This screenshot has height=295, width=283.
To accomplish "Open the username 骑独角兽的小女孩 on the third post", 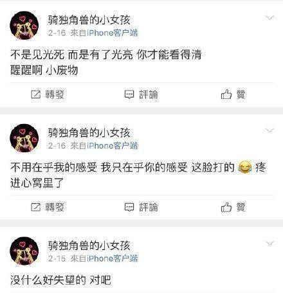I will click(89, 246).
